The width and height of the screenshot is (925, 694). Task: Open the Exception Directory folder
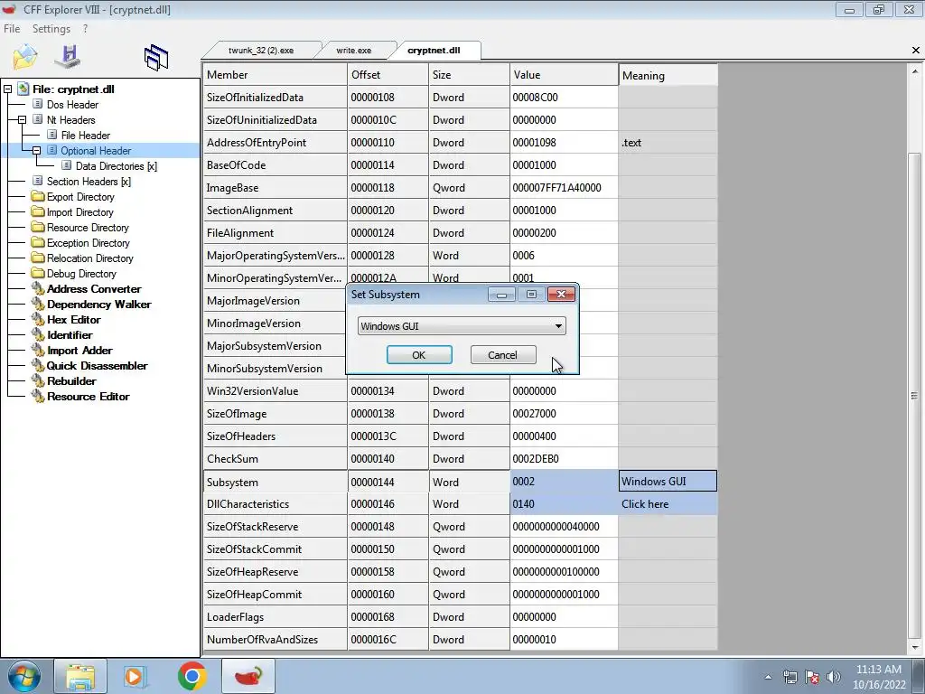[x=88, y=242]
